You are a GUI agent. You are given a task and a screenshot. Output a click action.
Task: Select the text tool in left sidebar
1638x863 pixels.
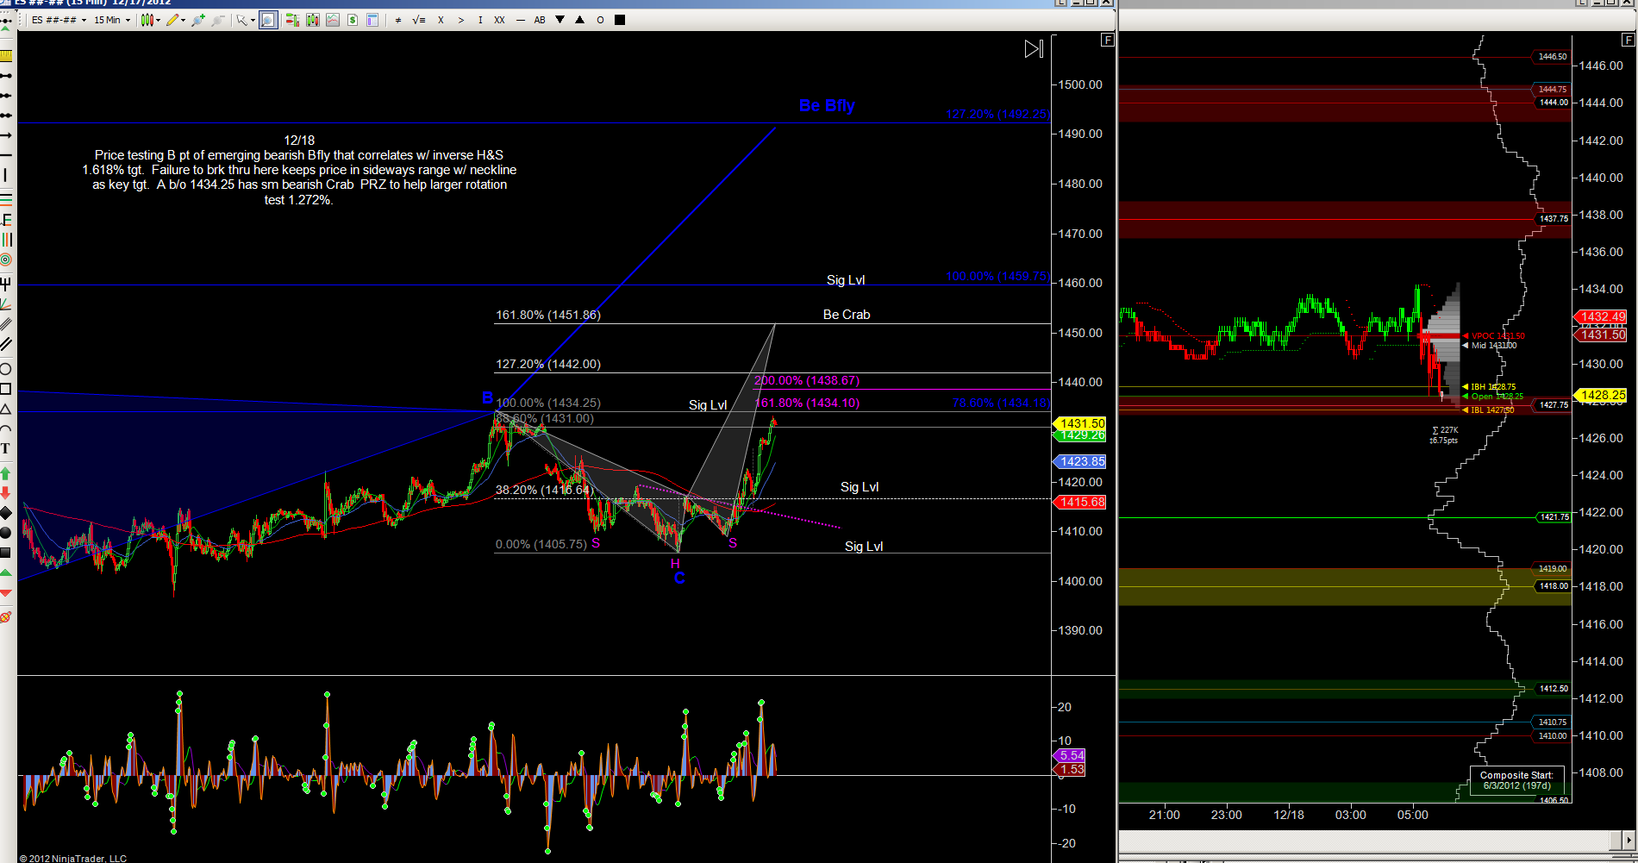tap(5, 448)
